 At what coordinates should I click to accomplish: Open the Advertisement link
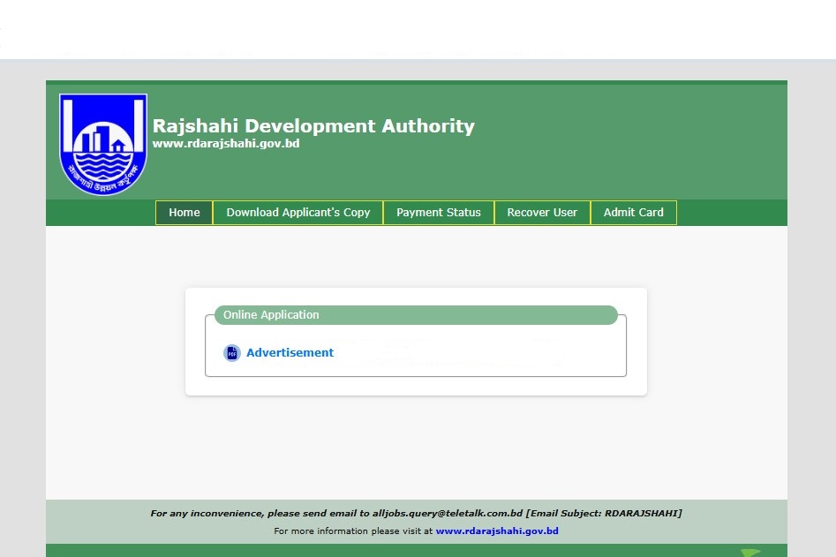[290, 353]
